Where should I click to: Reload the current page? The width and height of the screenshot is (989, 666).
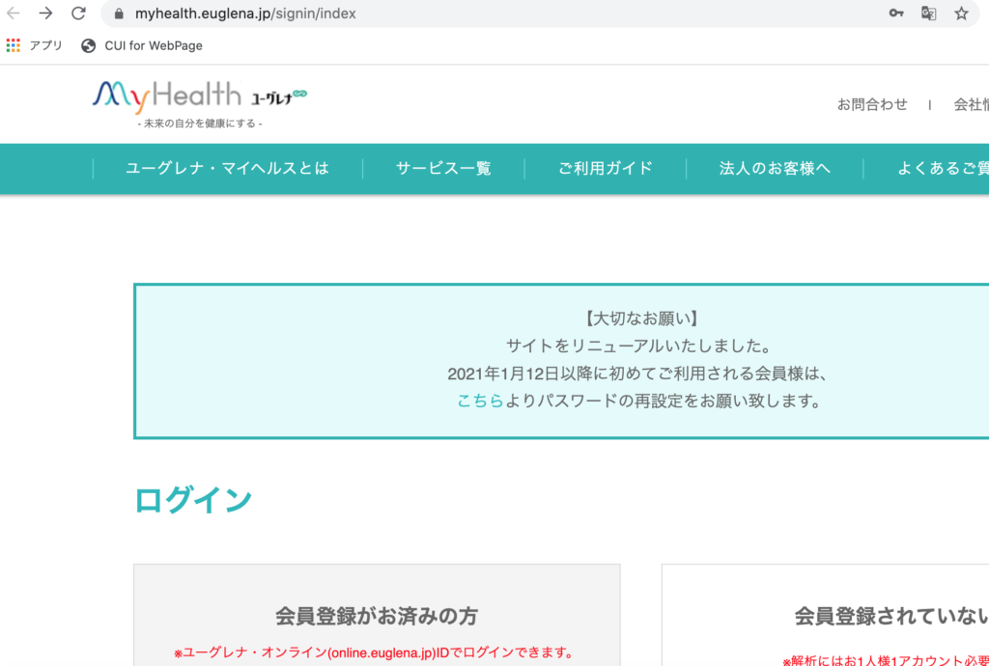(78, 14)
